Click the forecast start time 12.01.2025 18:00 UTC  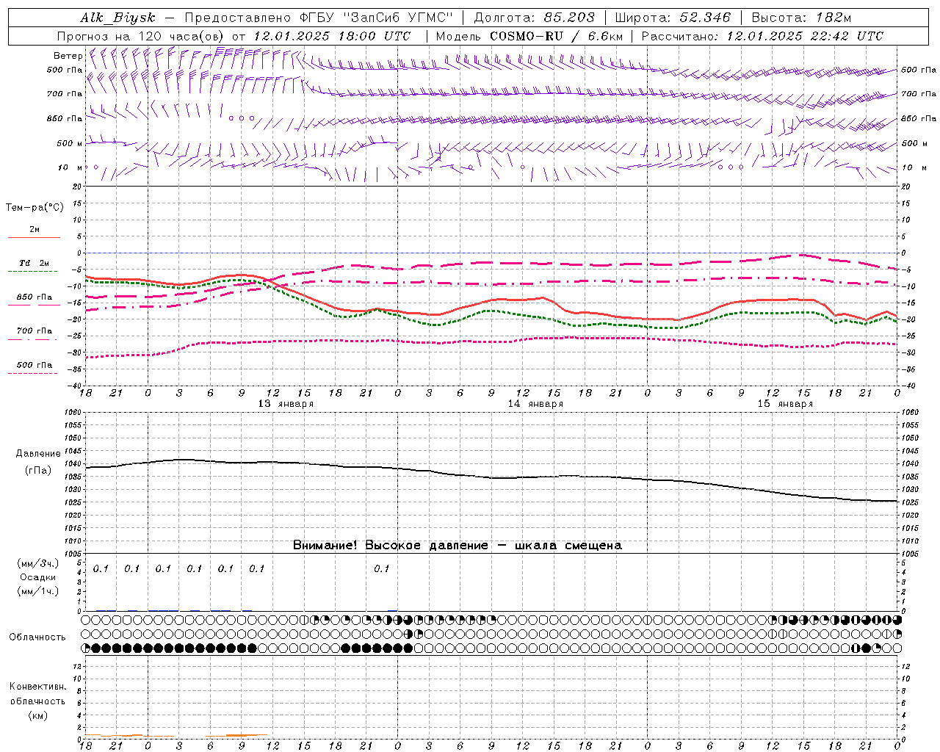click(332, 36)
